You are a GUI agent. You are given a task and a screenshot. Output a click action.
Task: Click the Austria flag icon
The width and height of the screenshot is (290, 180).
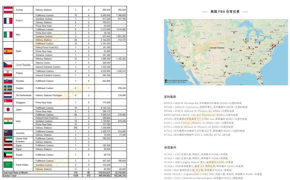tap(8, 10)
